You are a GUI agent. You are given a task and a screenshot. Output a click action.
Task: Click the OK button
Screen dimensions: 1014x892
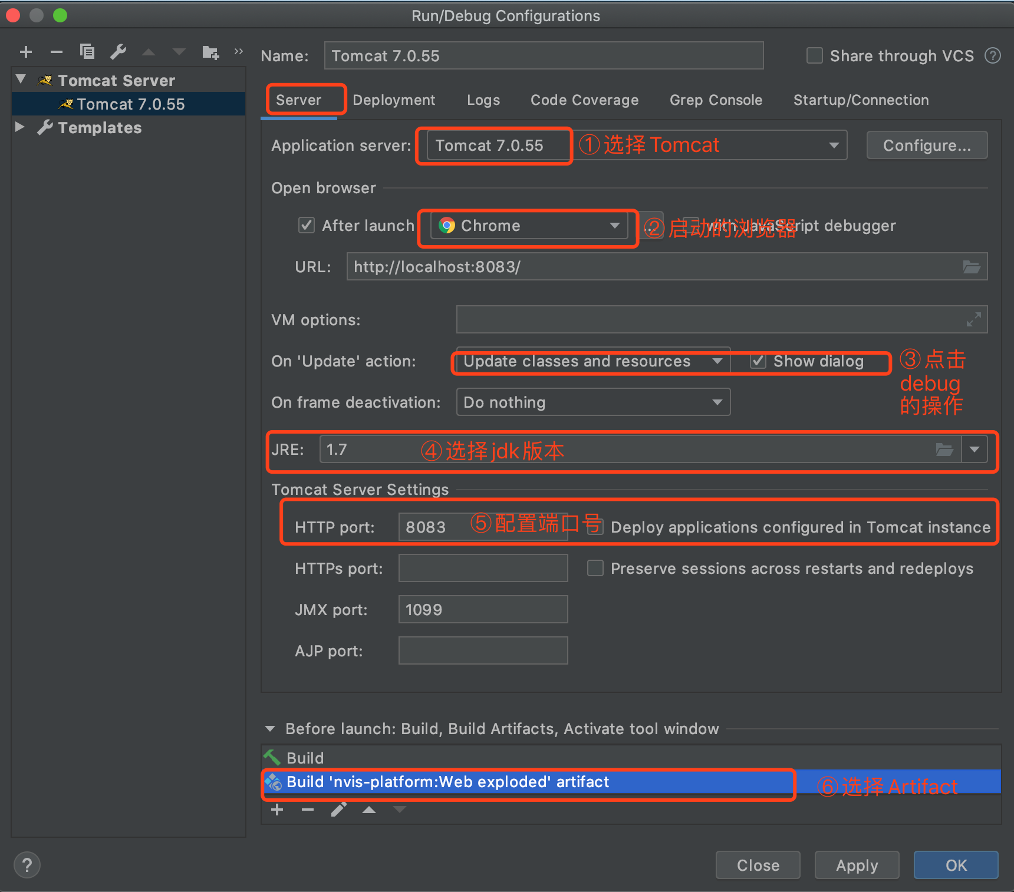(956, 865)
